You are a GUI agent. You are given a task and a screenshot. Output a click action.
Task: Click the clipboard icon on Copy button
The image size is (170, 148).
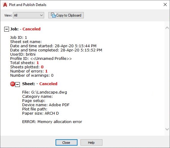tap(53, 15)
